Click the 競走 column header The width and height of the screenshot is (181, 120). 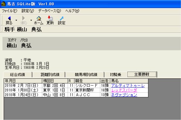pyautogui.click(x=87, y=81)
